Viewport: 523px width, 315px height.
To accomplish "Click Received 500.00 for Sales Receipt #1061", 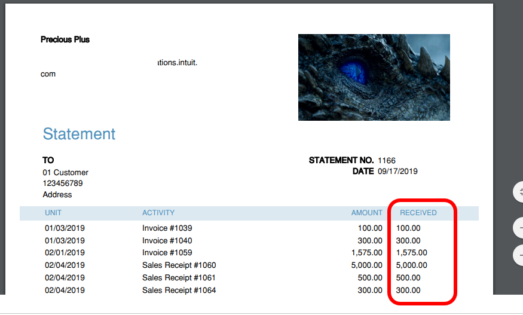I will pyautogui.click(x=408, y=277).
